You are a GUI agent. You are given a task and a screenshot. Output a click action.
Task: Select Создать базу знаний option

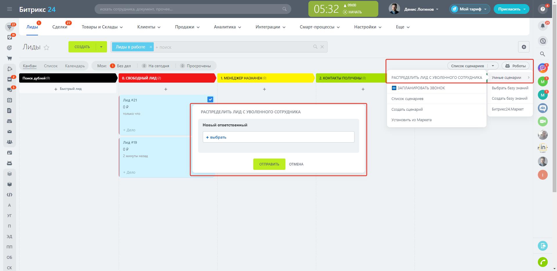[510, 98]
